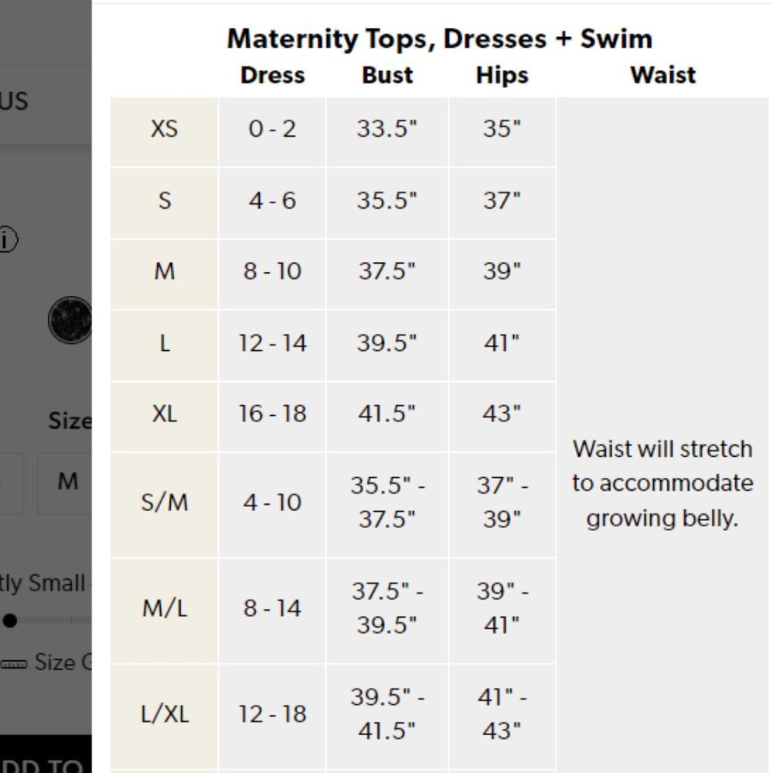This screenshot has height=773, width=773.
Task: Click the Bust column header
Action: [x=387, y=75]
